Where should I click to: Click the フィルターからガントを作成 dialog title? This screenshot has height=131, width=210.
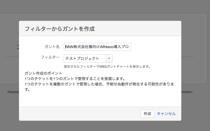60,29
